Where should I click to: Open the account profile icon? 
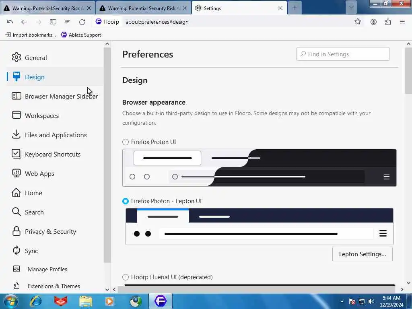point(373,22)
